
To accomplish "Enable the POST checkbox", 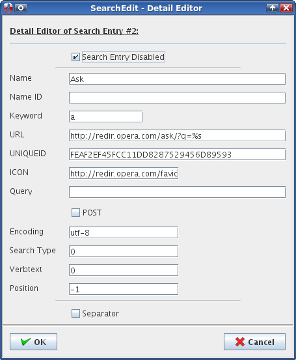I will click(x=75, y=213).
